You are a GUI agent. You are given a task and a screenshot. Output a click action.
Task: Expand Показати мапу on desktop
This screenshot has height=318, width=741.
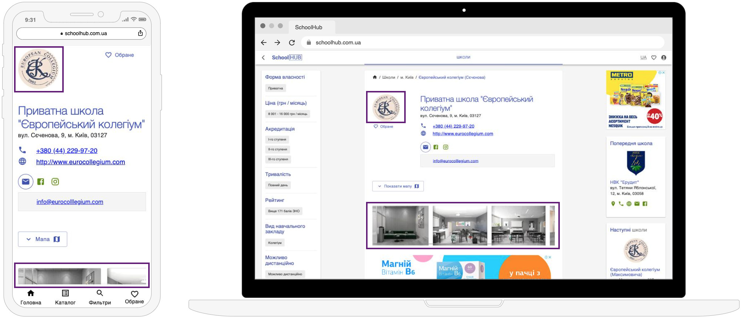pyautogui.click(x=398, y=186)
